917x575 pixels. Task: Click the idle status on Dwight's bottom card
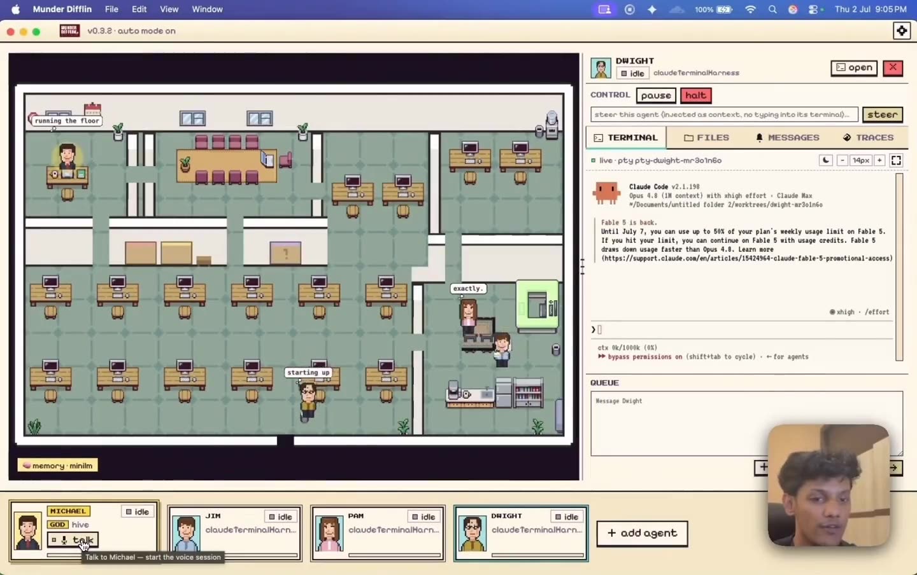click(x=567, y=516)
